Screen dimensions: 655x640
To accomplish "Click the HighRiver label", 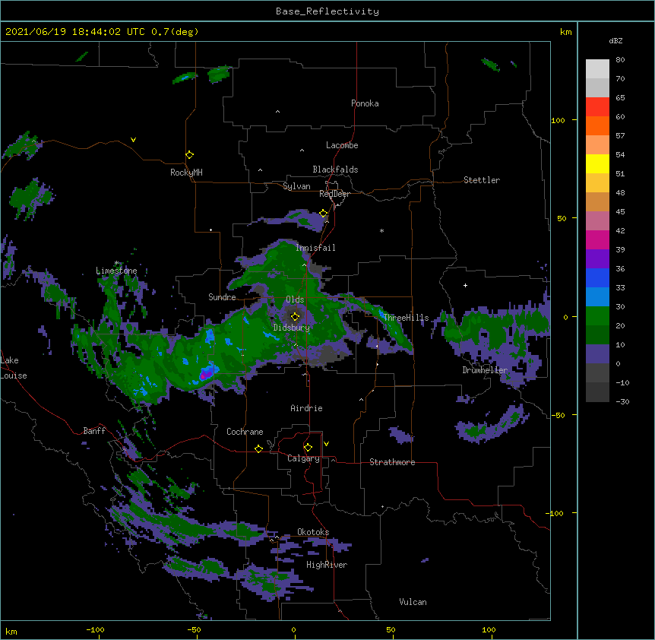I will pos(327,565).
